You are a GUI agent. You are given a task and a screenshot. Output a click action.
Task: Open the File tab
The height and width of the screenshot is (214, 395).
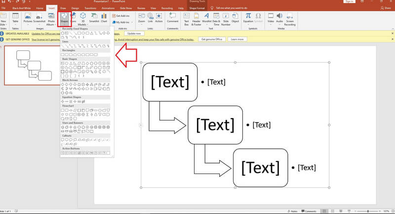point(3,8)
